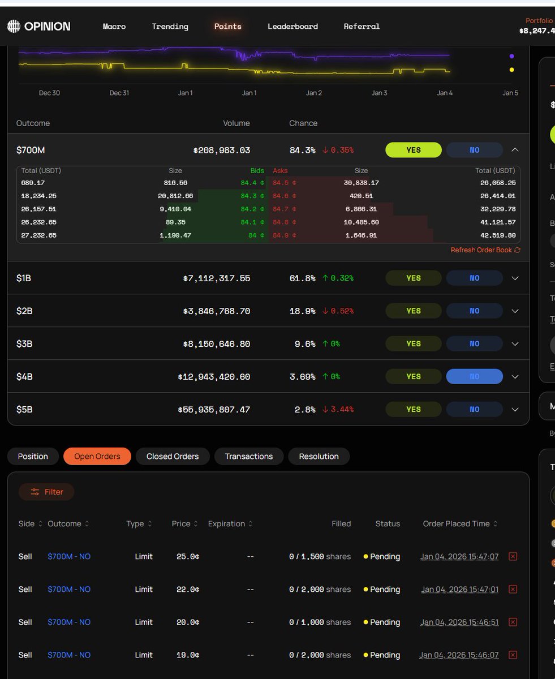Expand the $5B outcome row
This screenshot has width=555, height=679.
(x=514, y=410)
